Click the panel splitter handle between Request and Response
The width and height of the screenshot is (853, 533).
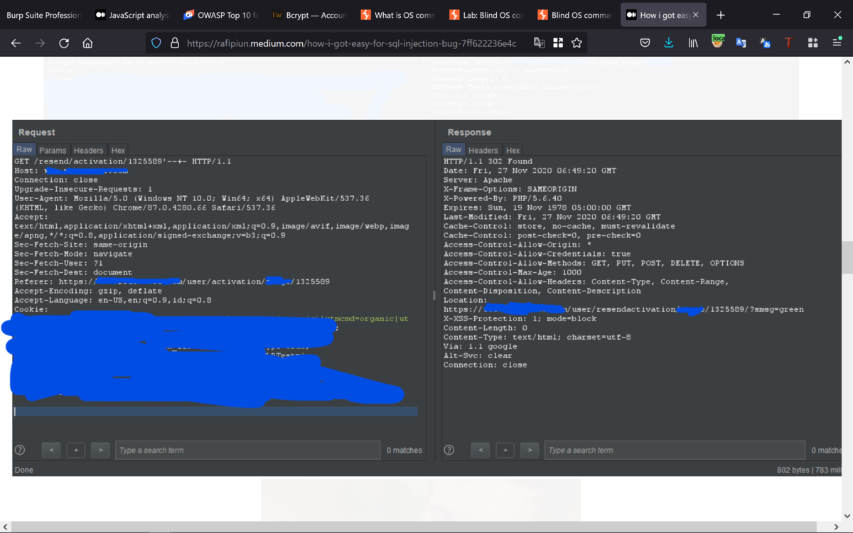pos(434,295)
